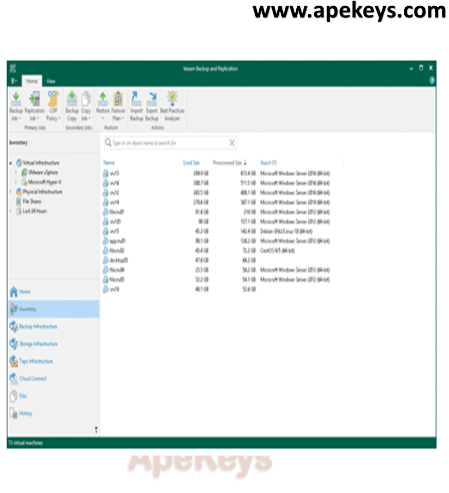449x493 pixels.
Task: Click the help icon in the title area
Action: click(x=432, y=81)
